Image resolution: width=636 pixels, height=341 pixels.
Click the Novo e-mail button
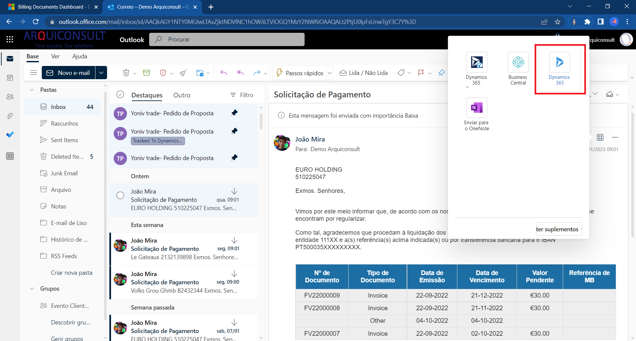[x=69, y=73]
